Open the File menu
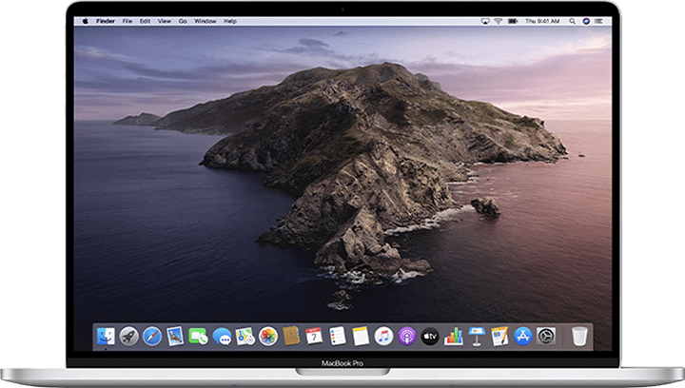The height and width of the screenshot is (388, 685). coord(127,21)
